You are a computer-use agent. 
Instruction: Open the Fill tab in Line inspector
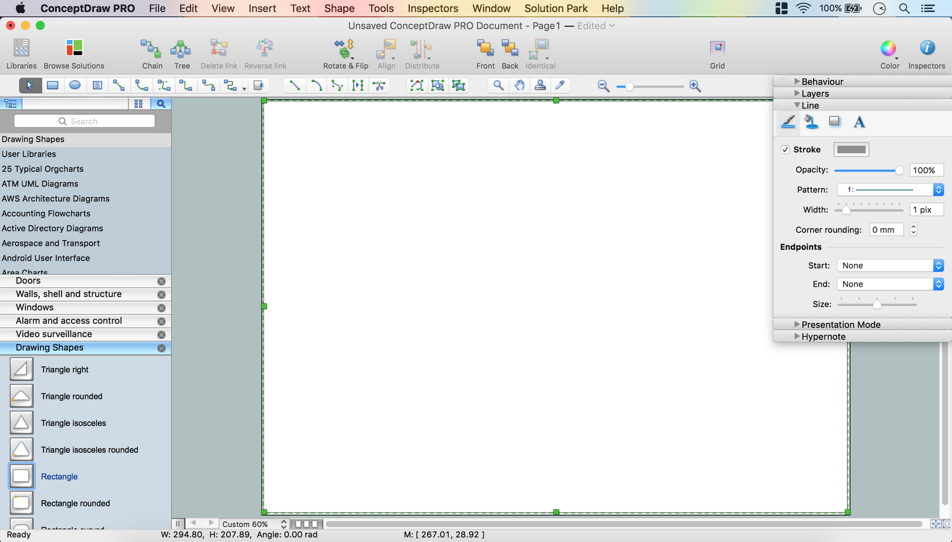(x=811, y=122)
